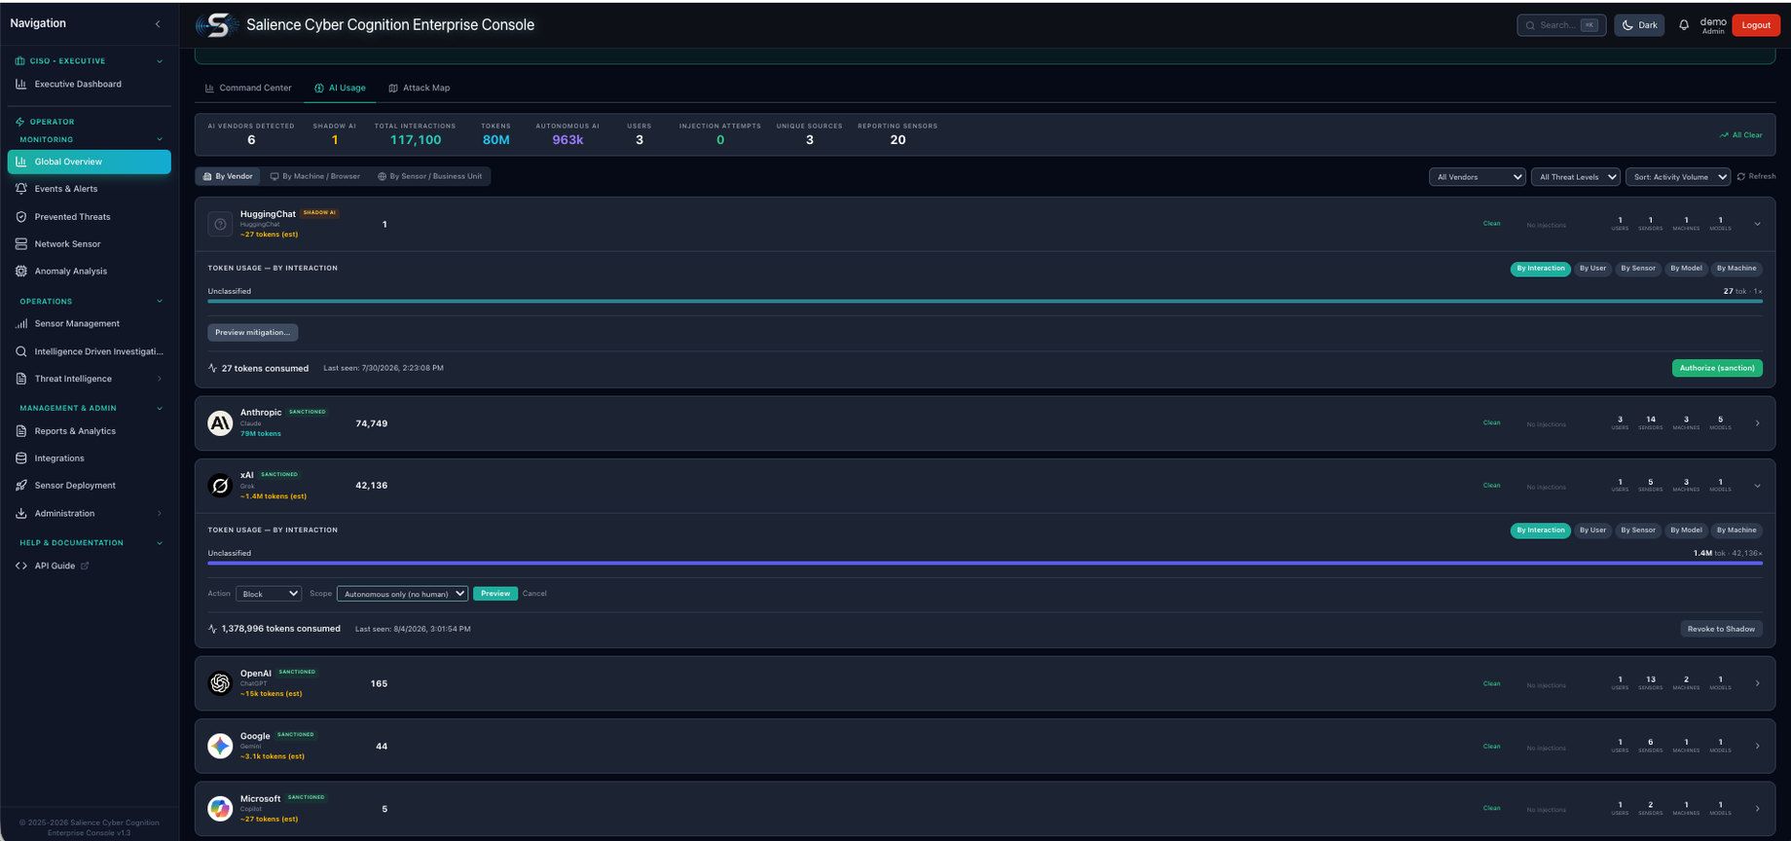Click the Logout button

pyautogui.click(x=1756, y=25)
